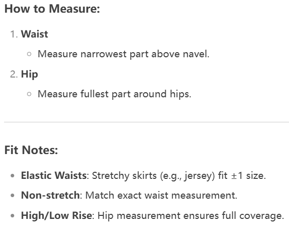Click the "Measure narrowest part above navel" text
This screenshot has width=289, height=225.
pyautogui.click(x=124, y=54)
